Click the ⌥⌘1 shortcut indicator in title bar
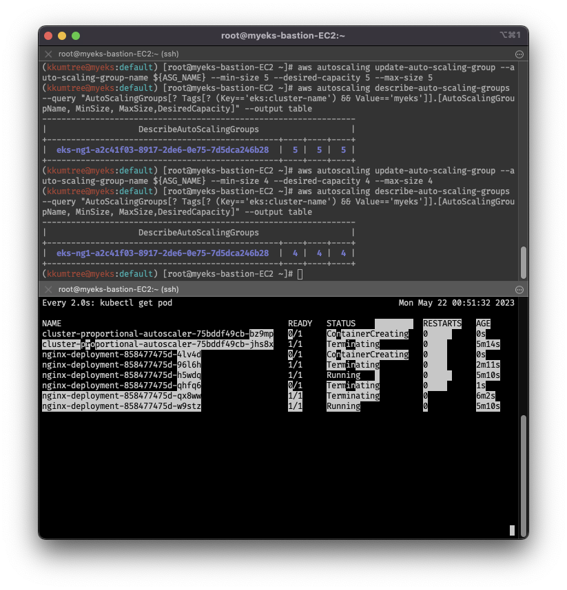This screenshot has width=567, height=590. [x=511, y=35]
